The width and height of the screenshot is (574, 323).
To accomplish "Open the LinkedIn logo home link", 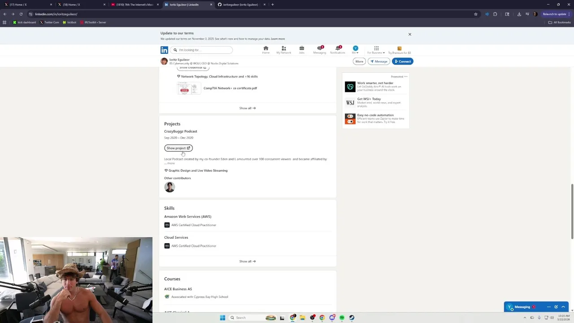I will click(164, 50).
